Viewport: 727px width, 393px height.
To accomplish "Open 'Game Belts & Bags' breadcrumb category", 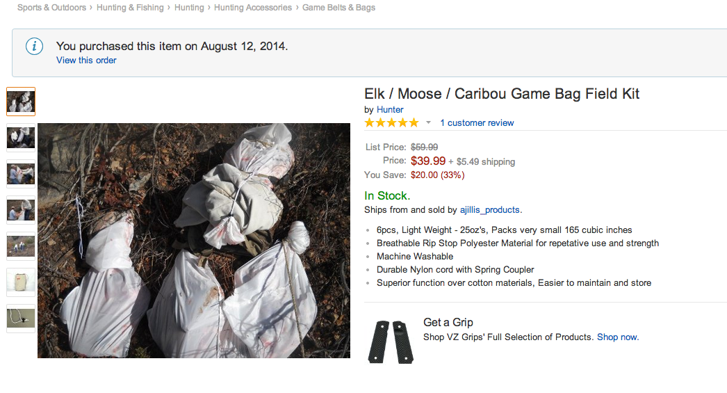I will click(x=338, y=8).
